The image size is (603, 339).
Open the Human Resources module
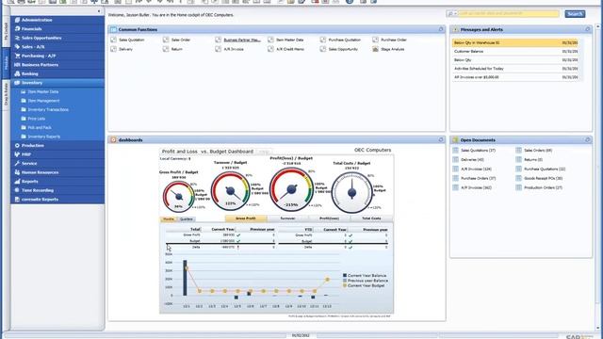pyautogui.click(x=57, y=172)
